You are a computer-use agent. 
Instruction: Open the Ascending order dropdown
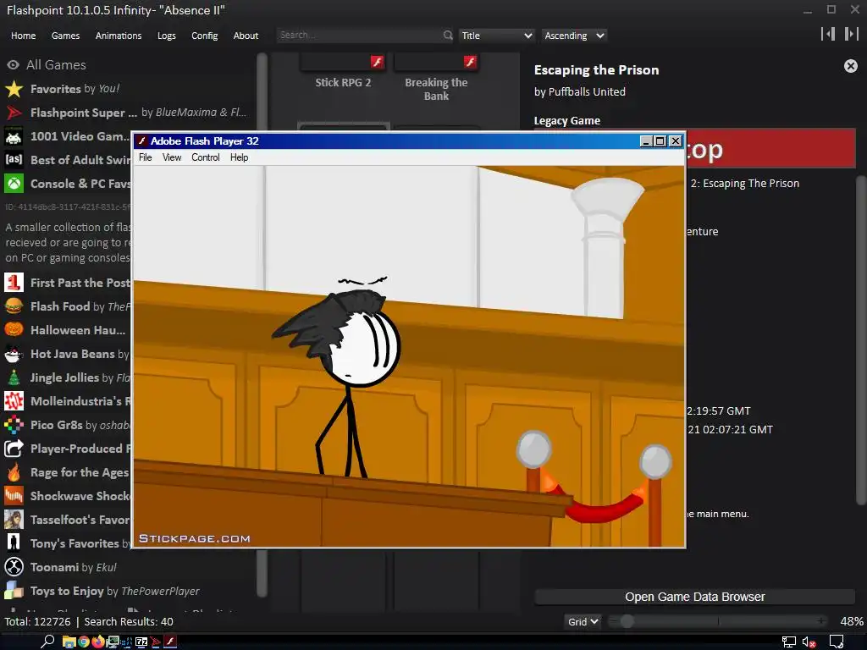(573, 36)
